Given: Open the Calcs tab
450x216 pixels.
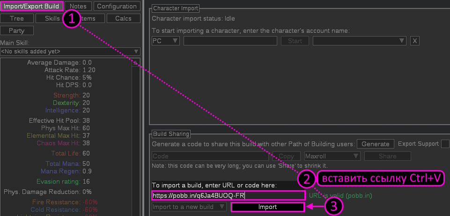Looking at the screenshot, I should [123, 19].
